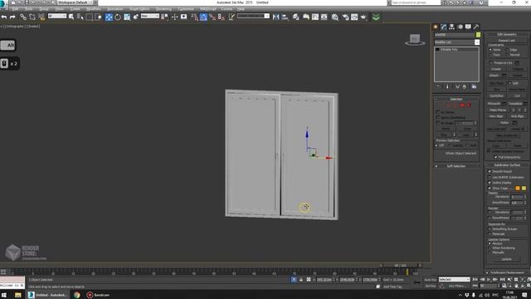
Task: Open the Workspace Default dropdown
Action: click(74, 2)
